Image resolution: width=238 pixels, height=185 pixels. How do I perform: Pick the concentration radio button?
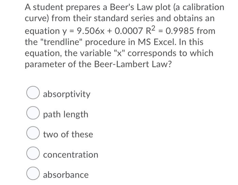tap(33, 153)
